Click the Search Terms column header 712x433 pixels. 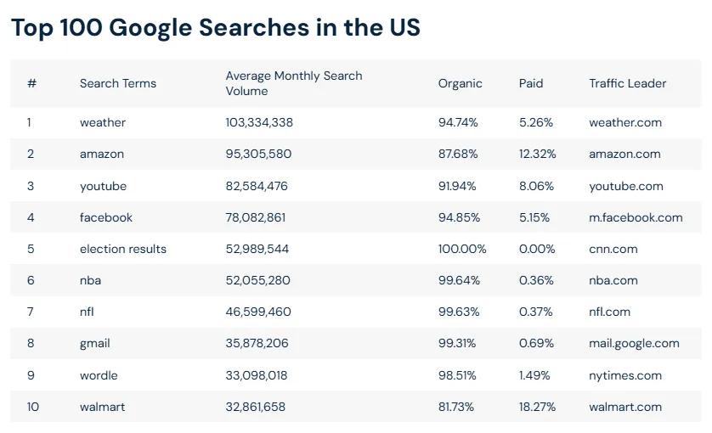click(x=118, y=83)
